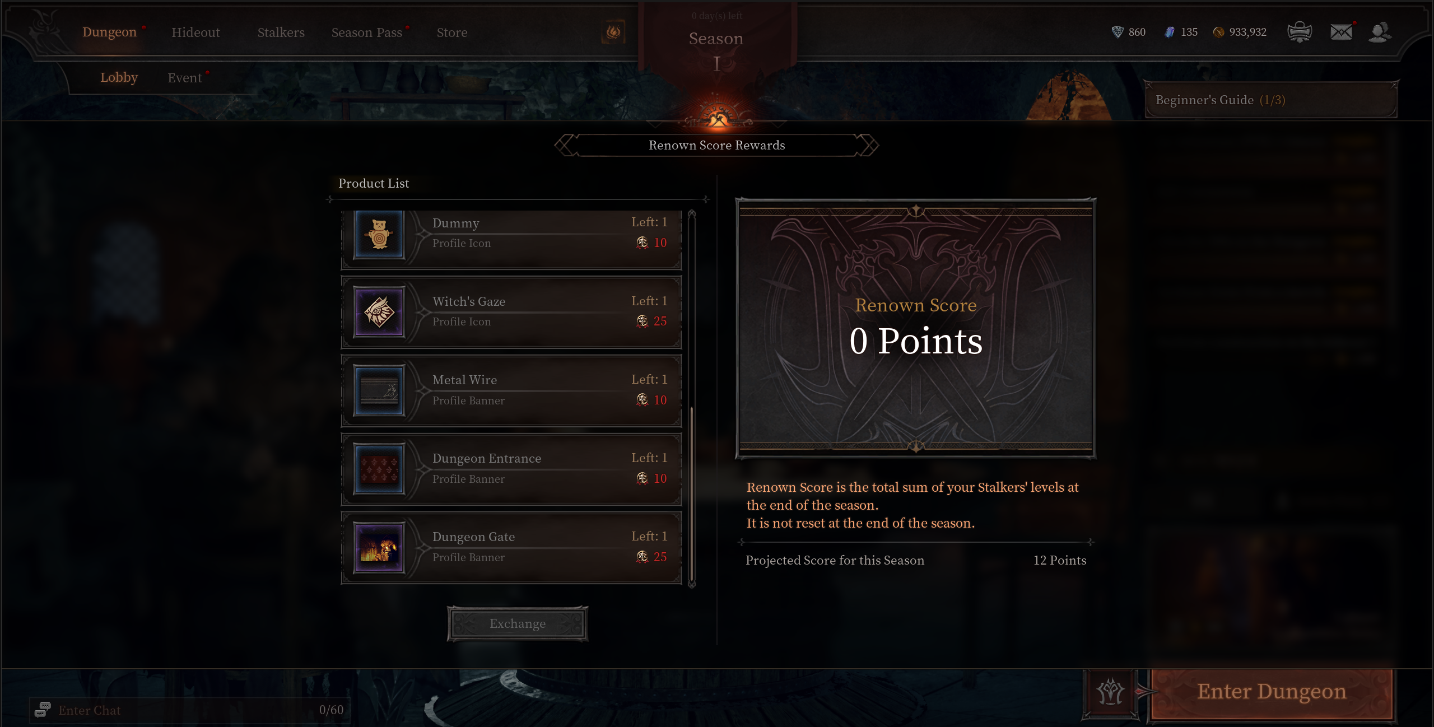Click the helmet inventory icon
Viewport: 1434px width, 727px height.
click(x=1300, y=32)
